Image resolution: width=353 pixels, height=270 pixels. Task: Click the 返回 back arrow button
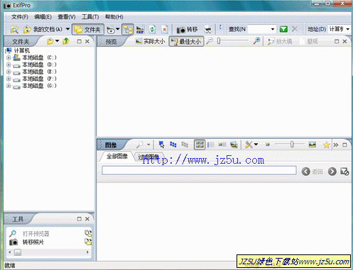(313, 171)
